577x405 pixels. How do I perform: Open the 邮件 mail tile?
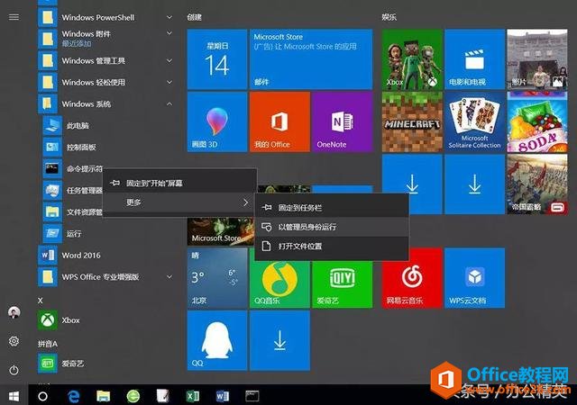(311, 59)
